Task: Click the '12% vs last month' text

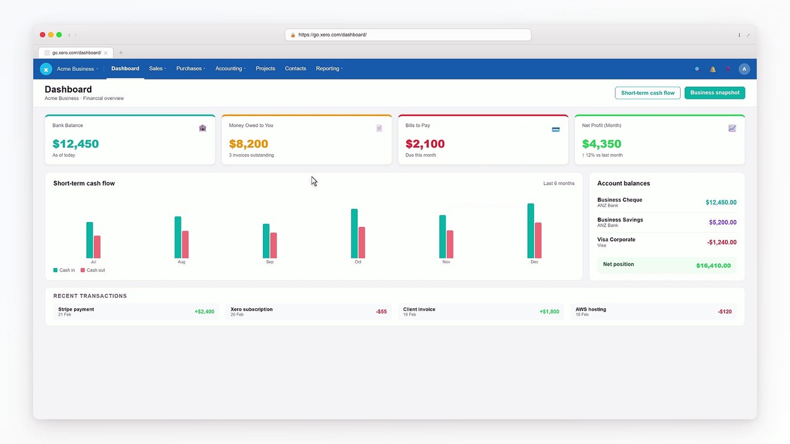Action: coord(602,155)
